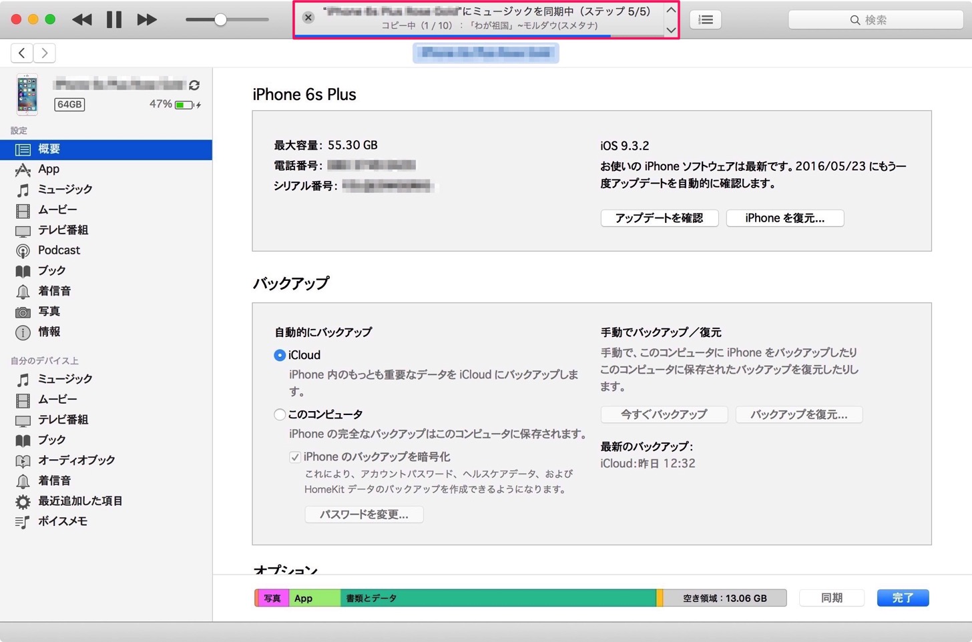Click the バックアップを復元... button

click(x=798, y=414)
